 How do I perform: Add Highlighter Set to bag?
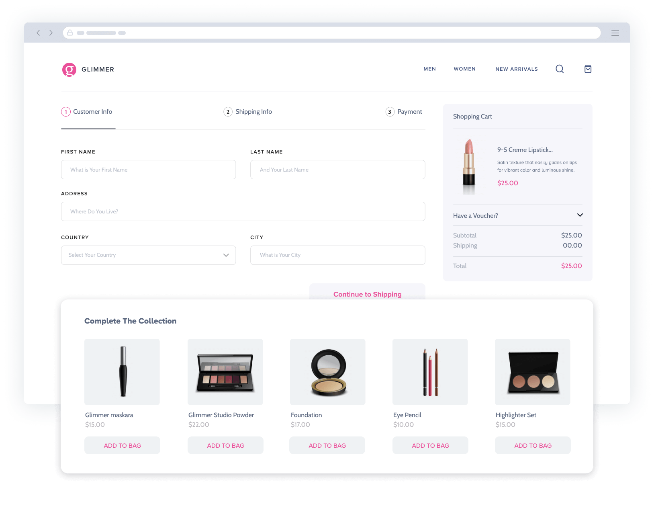[533, 445]
